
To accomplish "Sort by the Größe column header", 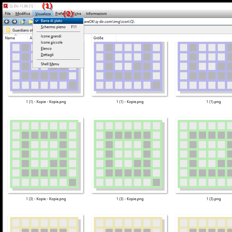I will [98, 38].
